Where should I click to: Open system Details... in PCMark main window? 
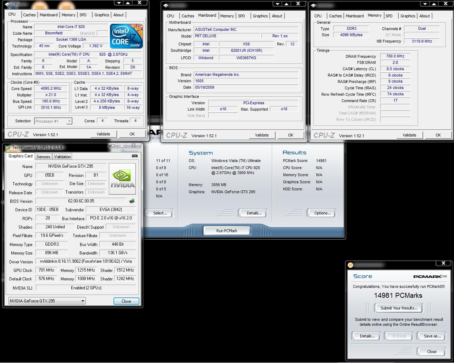(x=254, y=213)
